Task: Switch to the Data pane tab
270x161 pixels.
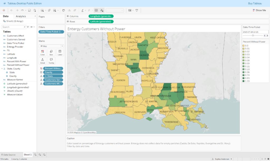Action: 6,16
